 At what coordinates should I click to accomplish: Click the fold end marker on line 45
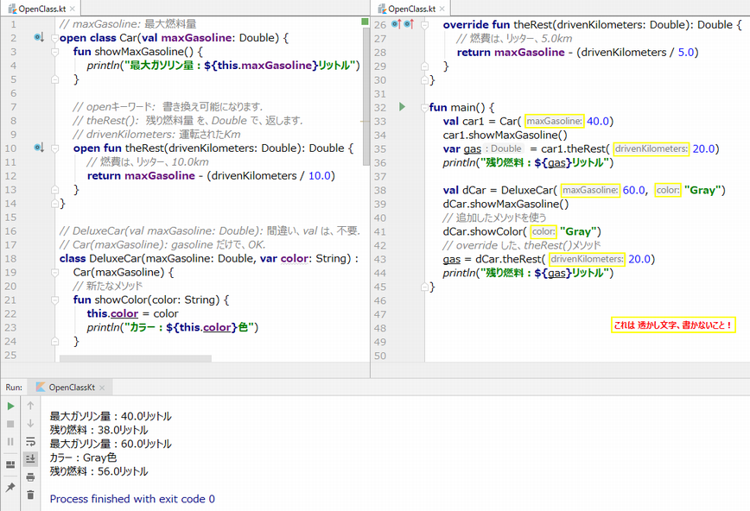(x=424, y=287)
